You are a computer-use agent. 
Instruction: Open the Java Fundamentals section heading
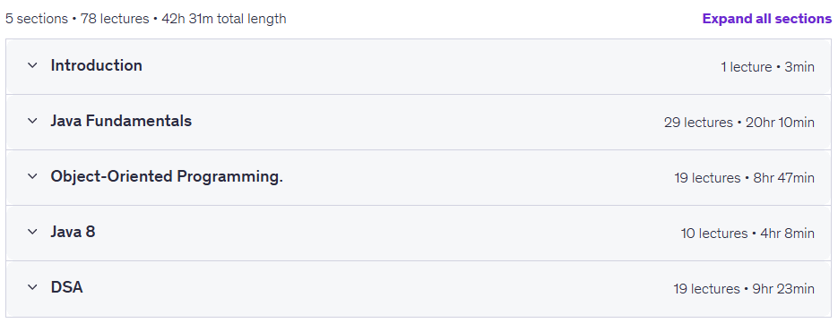(121, 121)
